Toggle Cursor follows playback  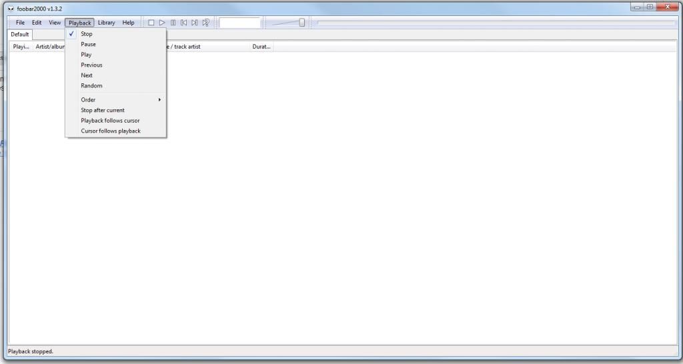[116, 131]
